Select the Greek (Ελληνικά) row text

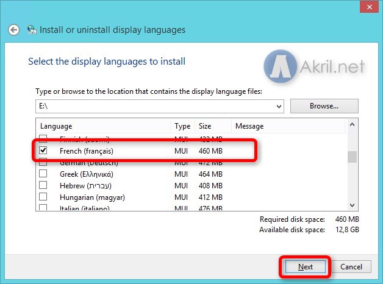pyautogui.click(x=87, y=174)
